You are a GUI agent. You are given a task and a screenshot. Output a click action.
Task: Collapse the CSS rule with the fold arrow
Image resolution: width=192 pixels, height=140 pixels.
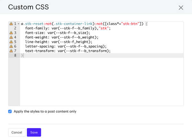19,24
